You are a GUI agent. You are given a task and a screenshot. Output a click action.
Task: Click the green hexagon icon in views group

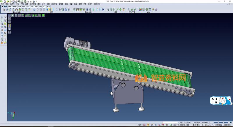tap(121, 10)
